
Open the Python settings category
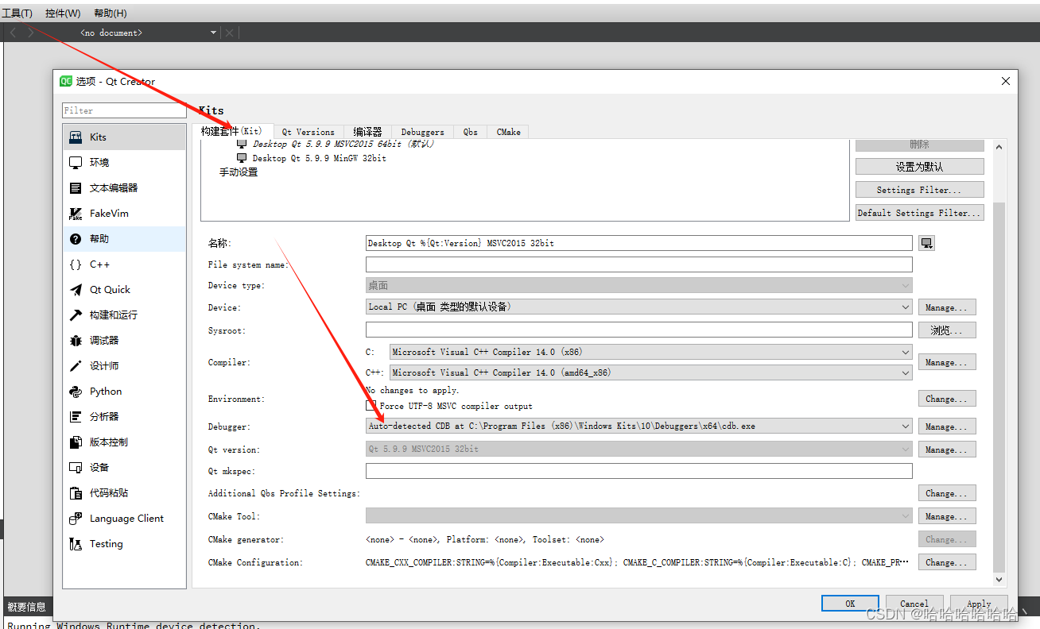point(124,391)
